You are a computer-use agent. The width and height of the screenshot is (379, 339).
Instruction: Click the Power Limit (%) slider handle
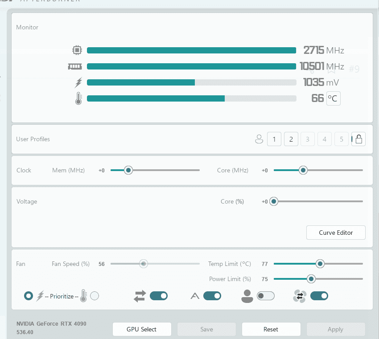click(x=311, y=279)
